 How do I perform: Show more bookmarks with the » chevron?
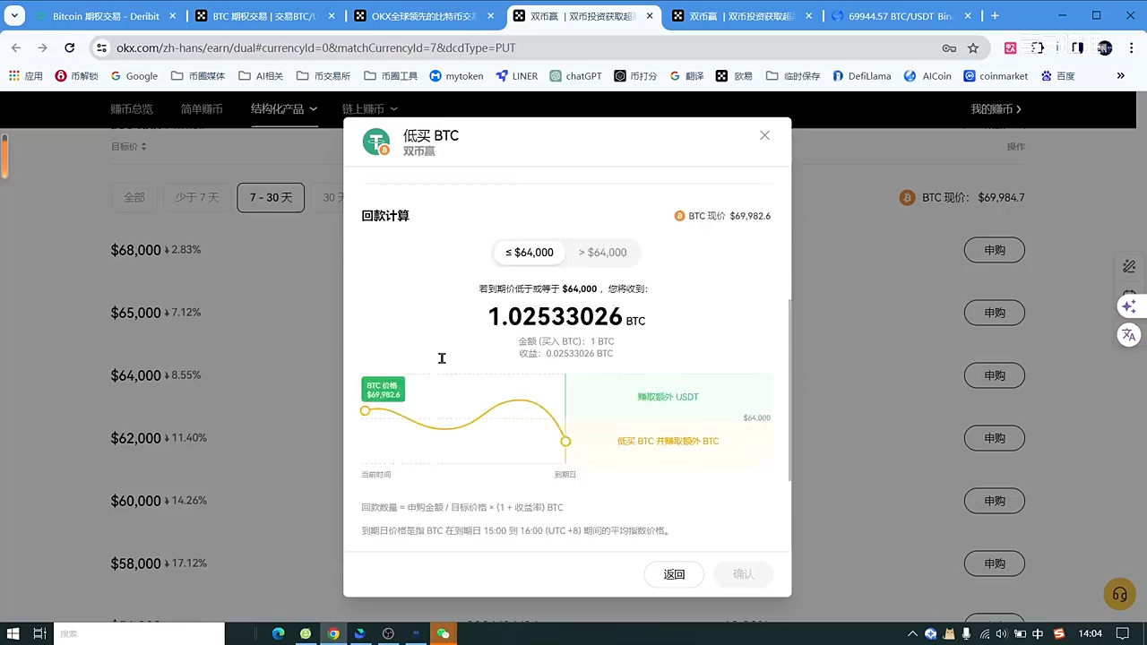pyautogui.click(x=1120, y=76)
